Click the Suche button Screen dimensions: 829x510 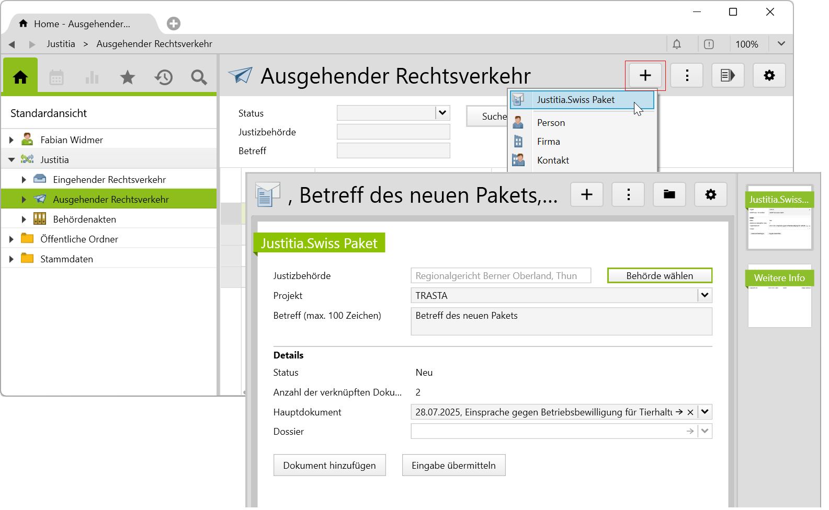pyautogui.click(x=488, y=116)
